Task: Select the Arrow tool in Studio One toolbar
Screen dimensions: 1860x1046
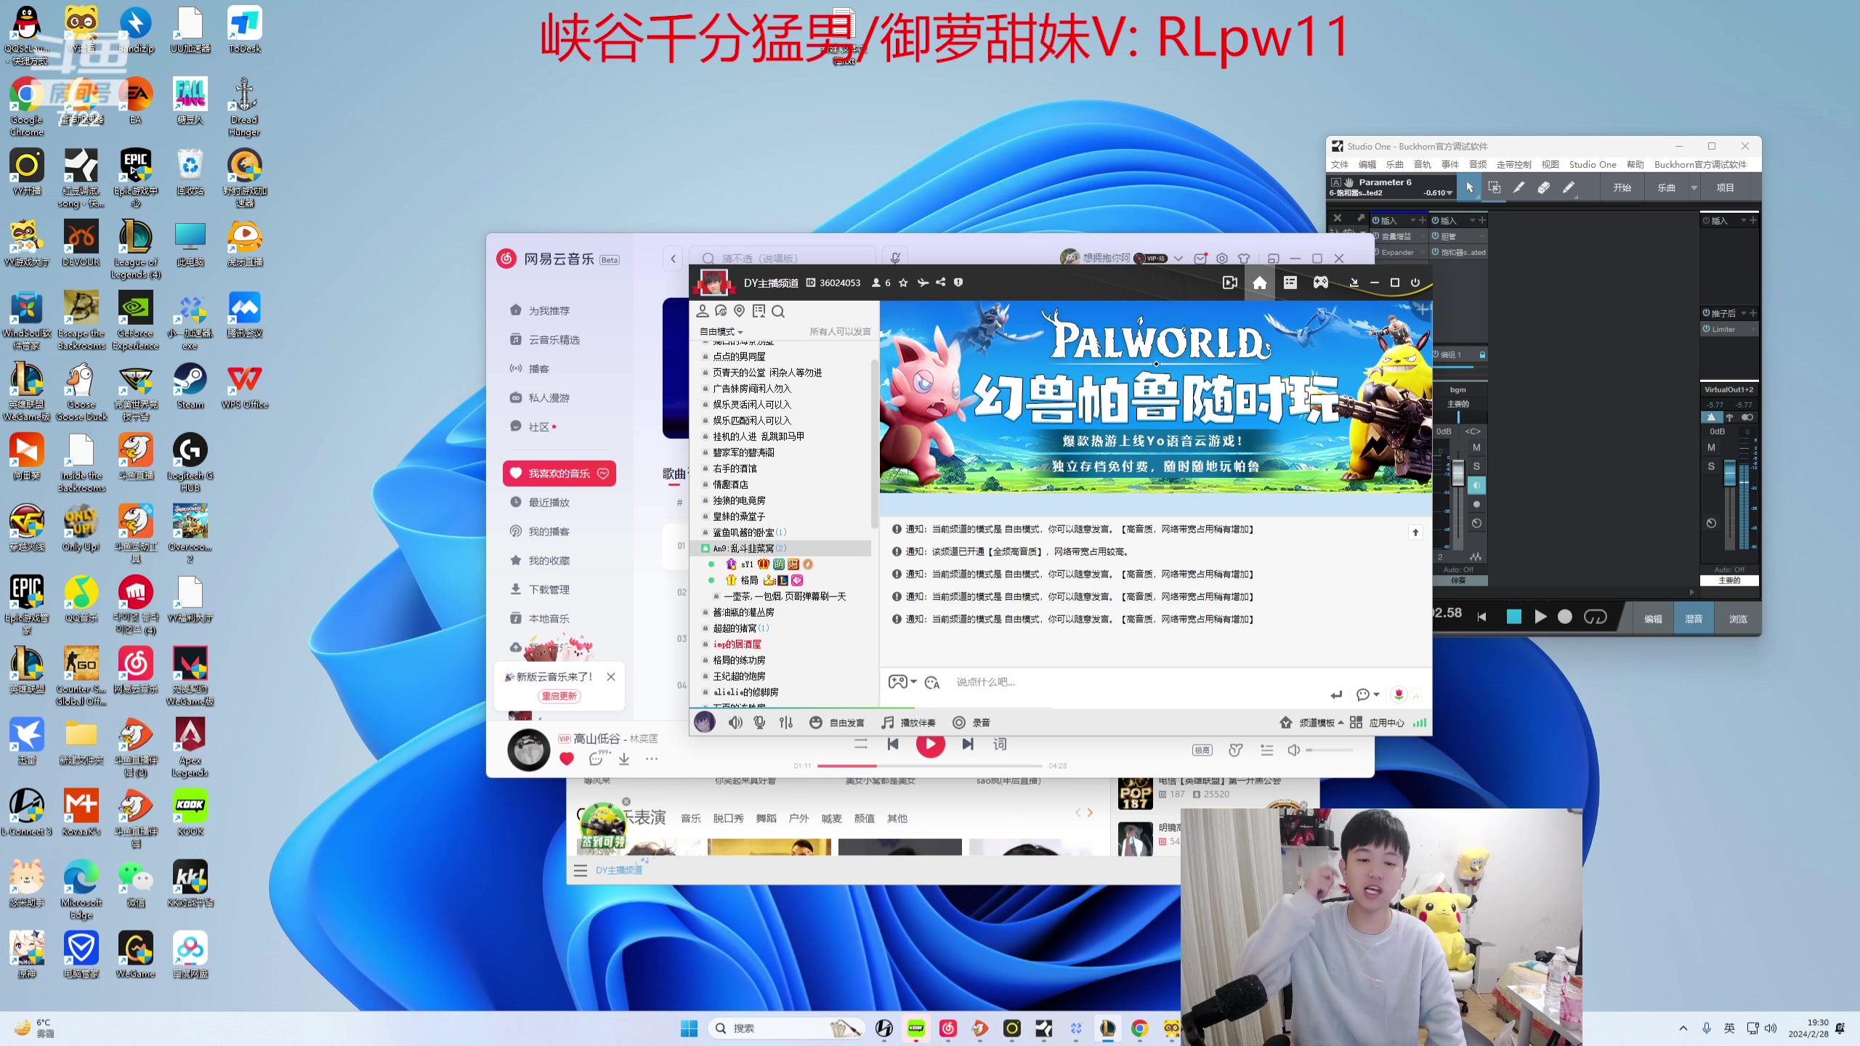Action: [1470, 188]
